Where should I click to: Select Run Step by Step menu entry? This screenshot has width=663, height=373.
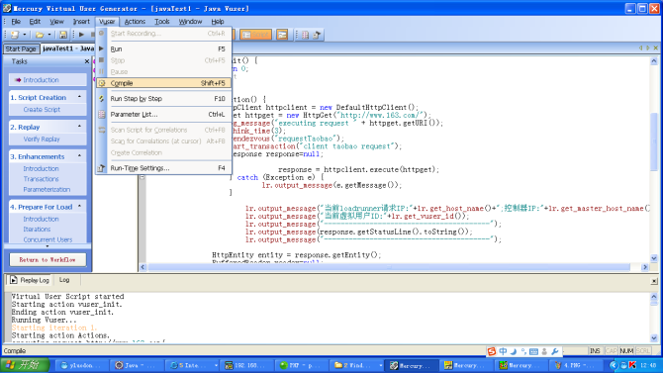tap(163, 99)
